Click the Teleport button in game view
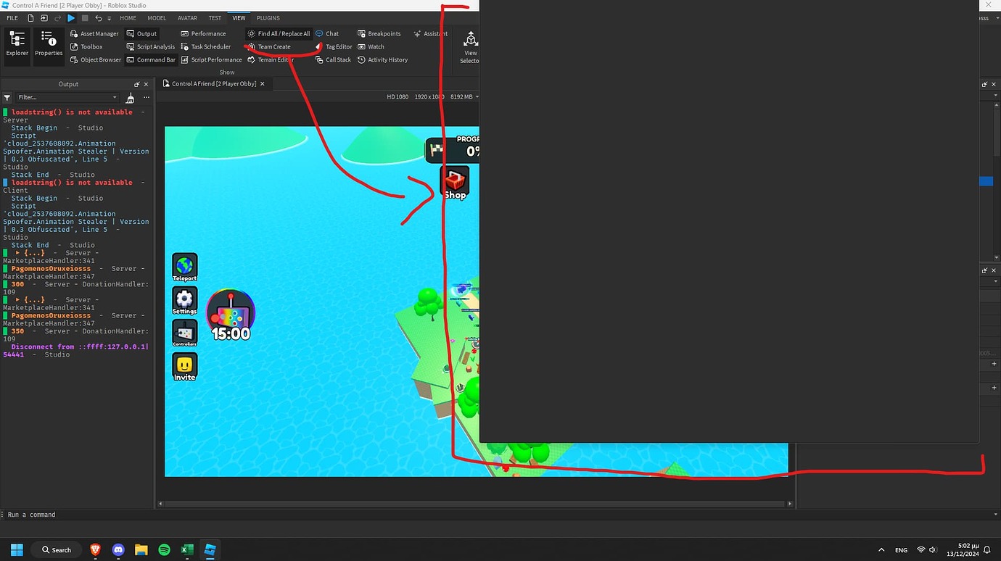The image size is (1001, 561). coord(185,267)
